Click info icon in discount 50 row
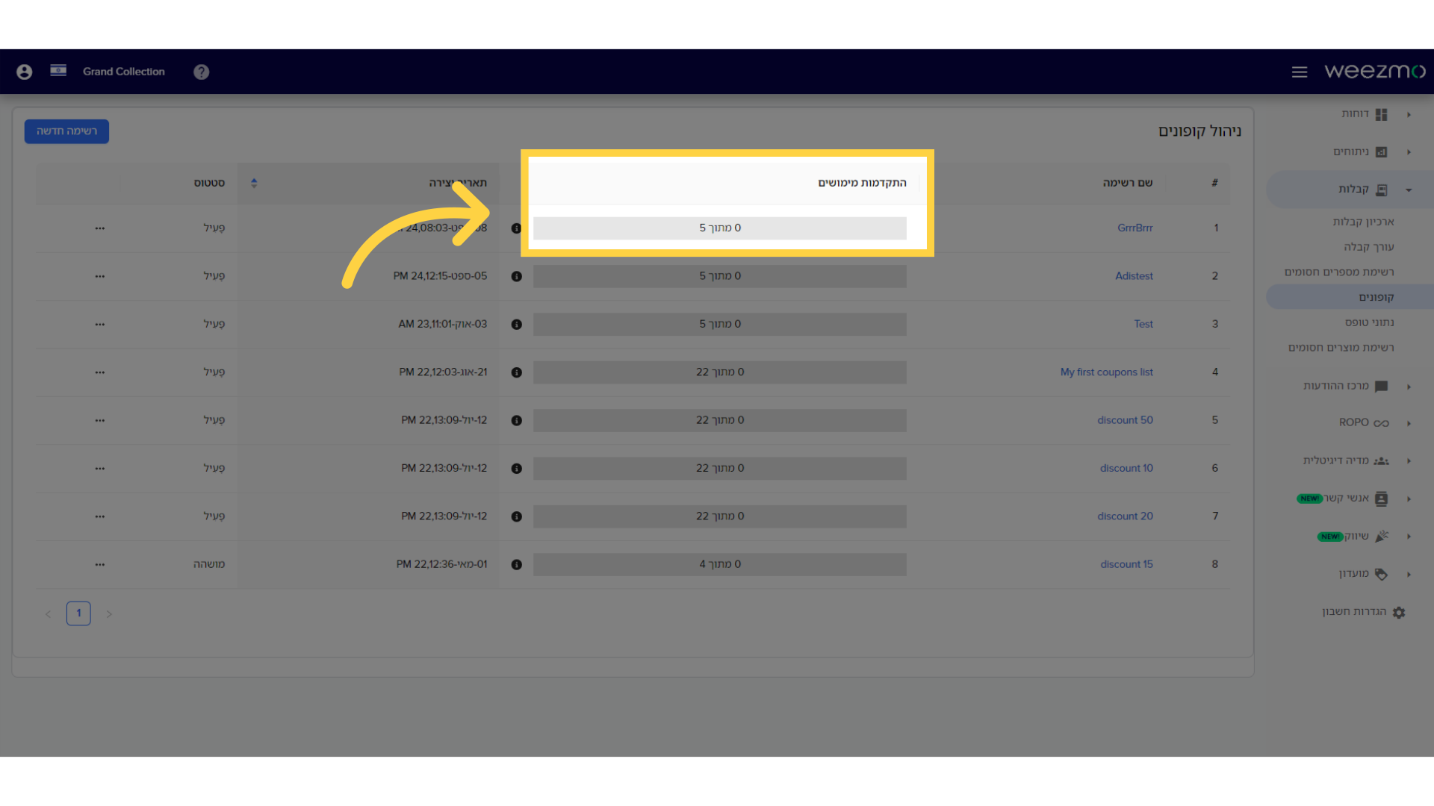 click(517, 421)
